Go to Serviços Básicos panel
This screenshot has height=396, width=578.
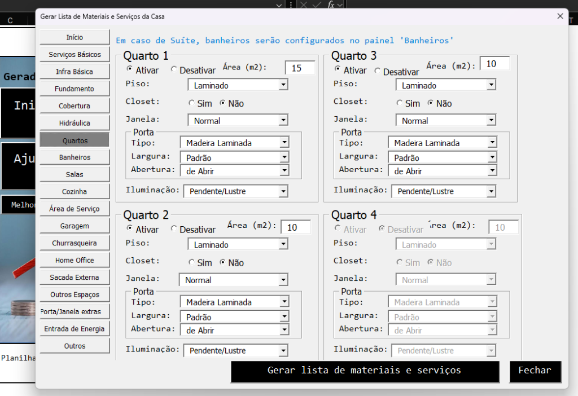coord(75,55)
